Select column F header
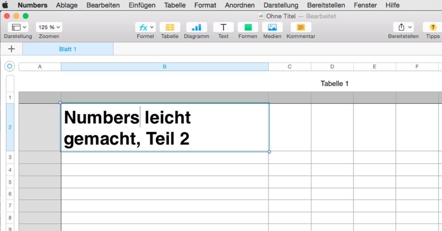Image resolution: width=442 pixels, height=231 pixels. tap(417, 67)
